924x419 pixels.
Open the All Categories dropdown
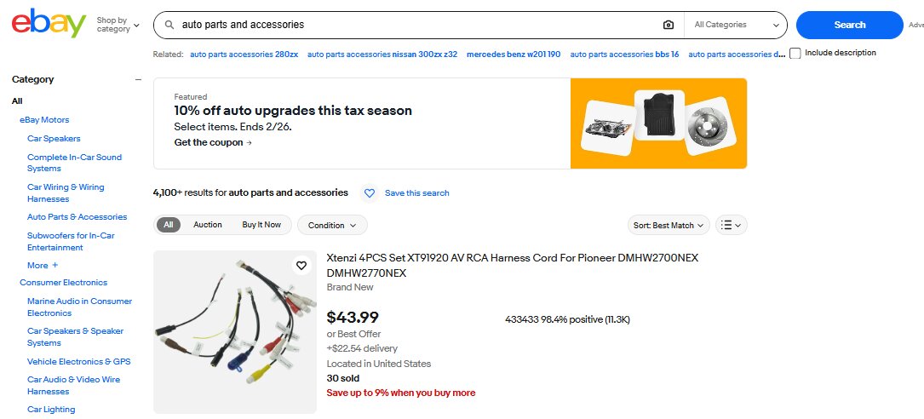tap(737, 25)
